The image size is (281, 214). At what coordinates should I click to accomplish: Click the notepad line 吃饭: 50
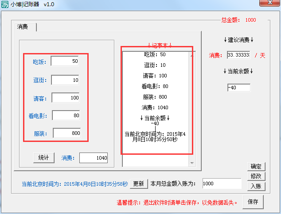coord(155,54)
